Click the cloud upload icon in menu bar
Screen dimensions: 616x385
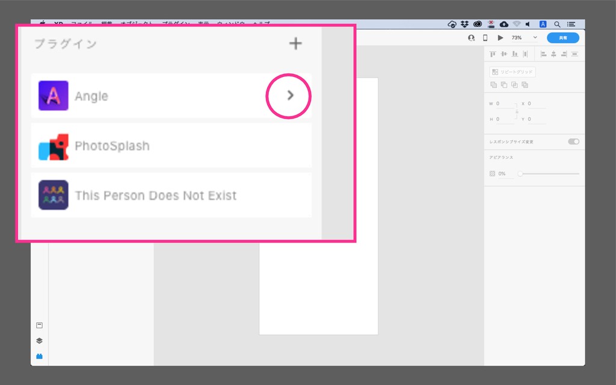click(x=504, y=24)
